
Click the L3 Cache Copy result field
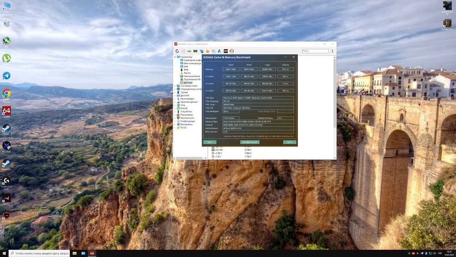pos(267,90)
